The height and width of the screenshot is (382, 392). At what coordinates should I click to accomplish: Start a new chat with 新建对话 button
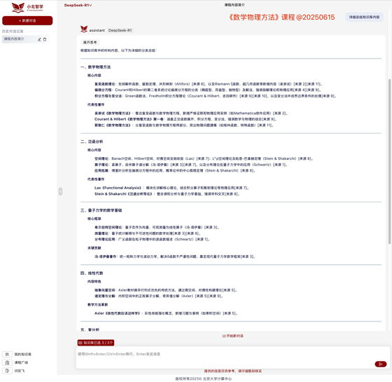pyautogui.click(x=27, y=20)
